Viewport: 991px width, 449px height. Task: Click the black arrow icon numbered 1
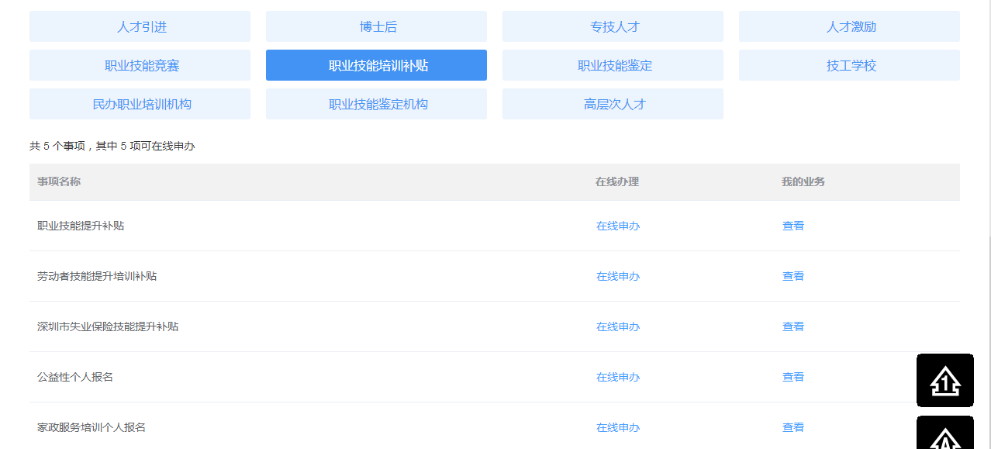944,380
